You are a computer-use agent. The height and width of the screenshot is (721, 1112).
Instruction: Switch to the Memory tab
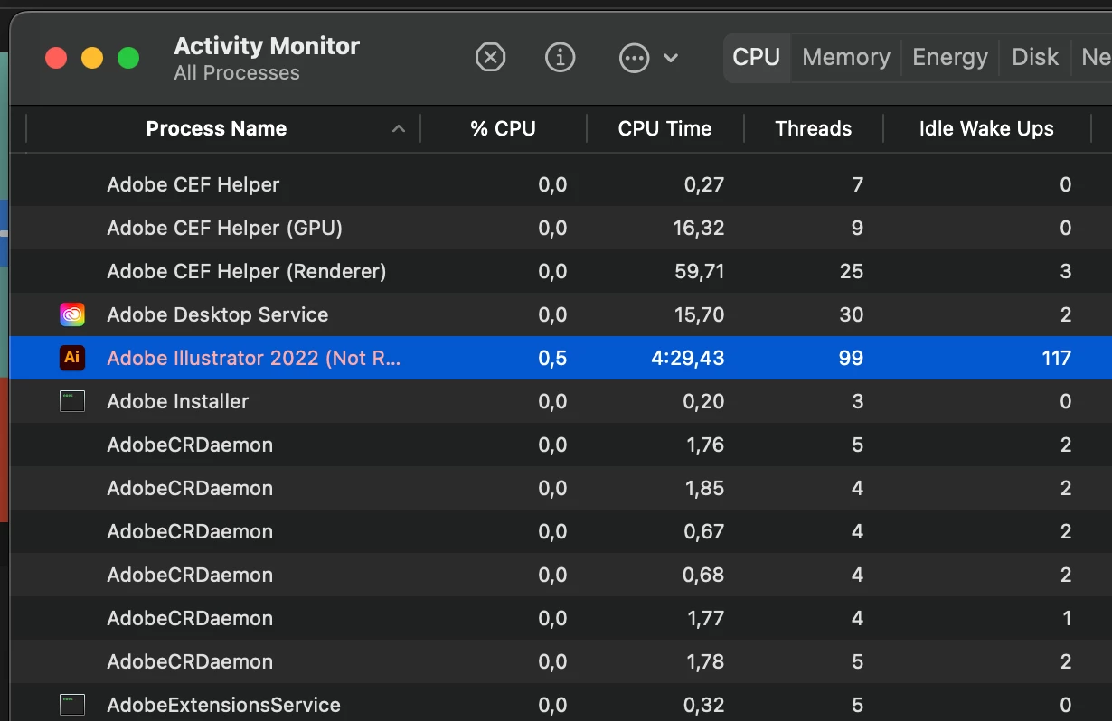pos(846,58)
